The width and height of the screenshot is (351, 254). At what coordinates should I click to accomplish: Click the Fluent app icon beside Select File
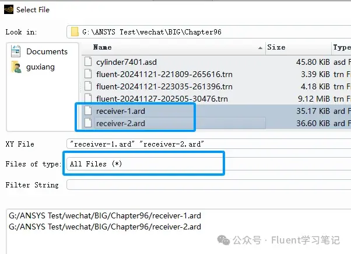[9, 9]
